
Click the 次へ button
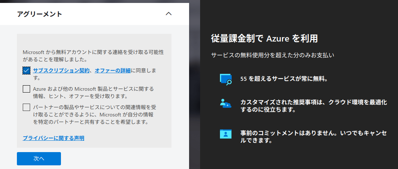(39, 159)
